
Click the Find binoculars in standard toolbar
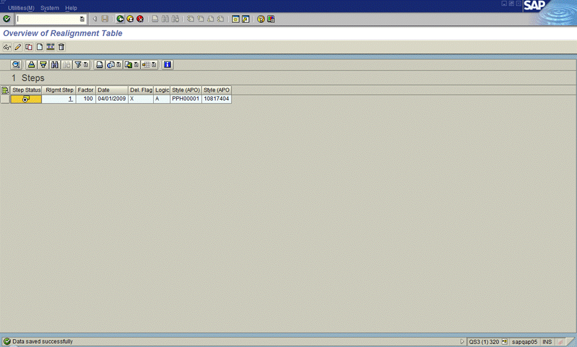(x=165, y=19)
